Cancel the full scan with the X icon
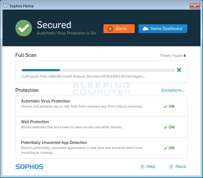The width and height of the screenshot is (203, 178). 179,70
